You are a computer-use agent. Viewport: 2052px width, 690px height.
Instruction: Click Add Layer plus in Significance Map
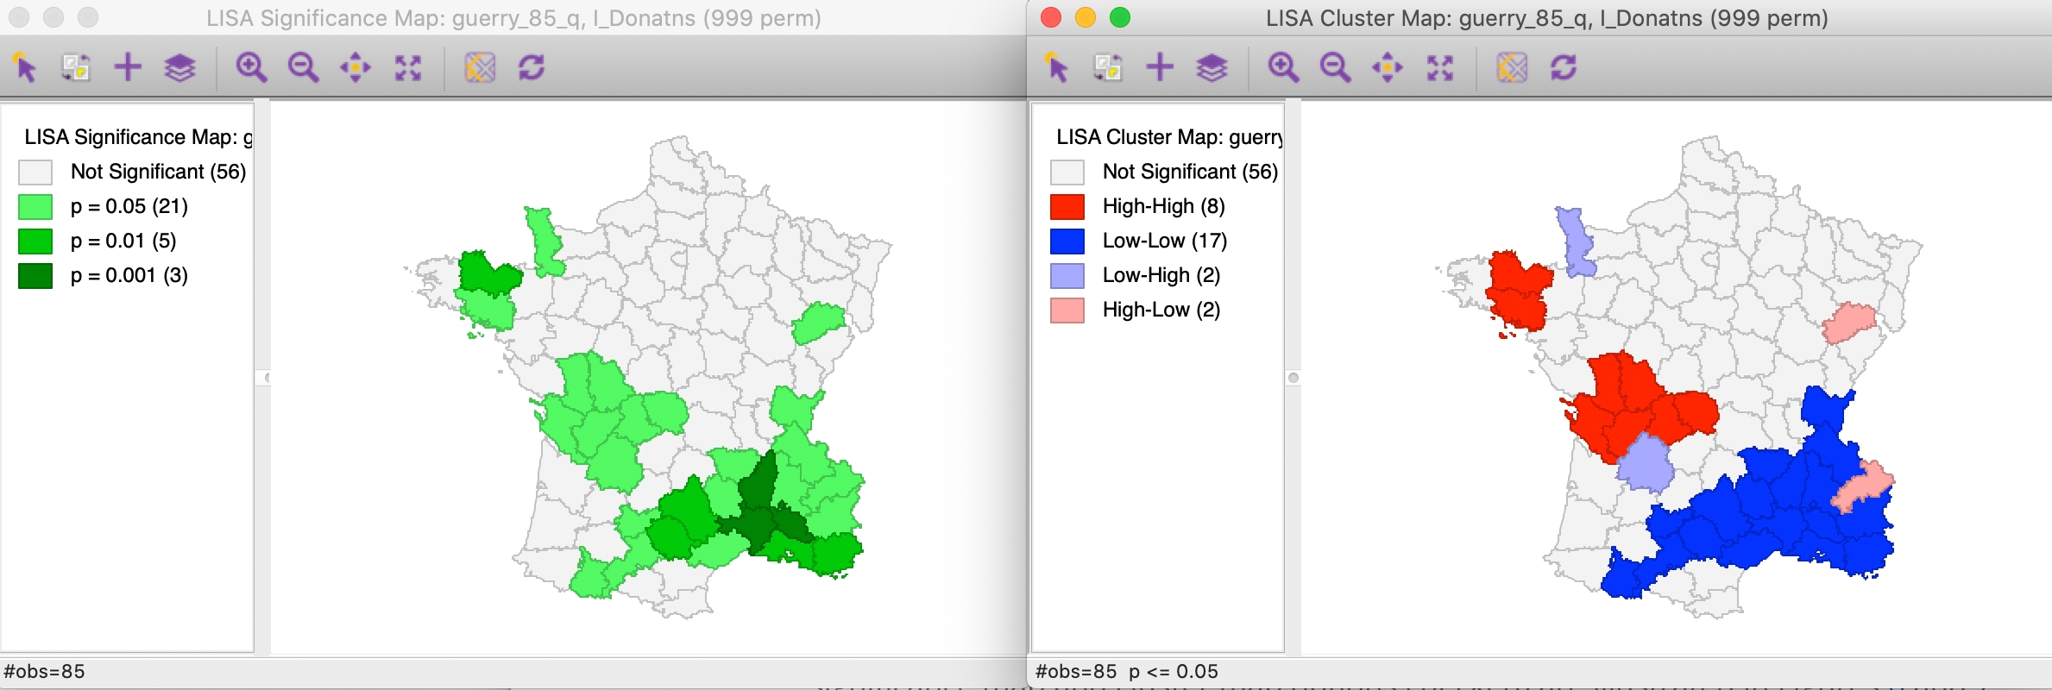coord(128,67)
